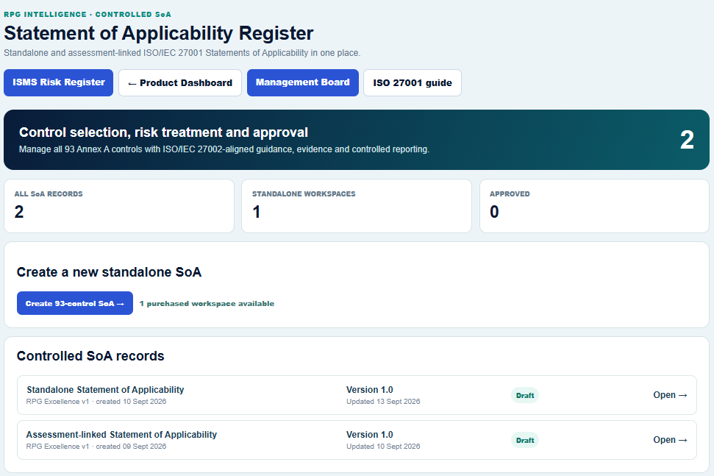Click the 'Statement of Applicability Register' title
The height and width of the screenshot is (476, 714).
159,34
